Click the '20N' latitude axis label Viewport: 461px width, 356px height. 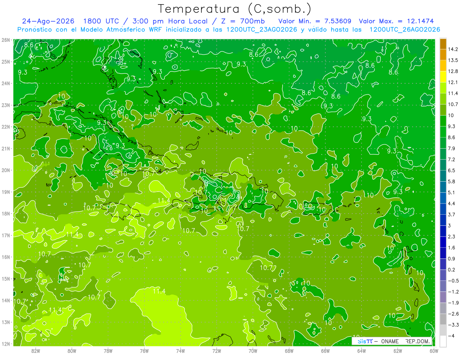(5, 170)
